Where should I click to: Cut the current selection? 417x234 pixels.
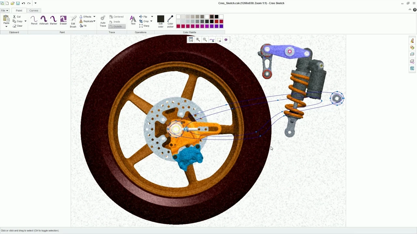tap(17, 17)
